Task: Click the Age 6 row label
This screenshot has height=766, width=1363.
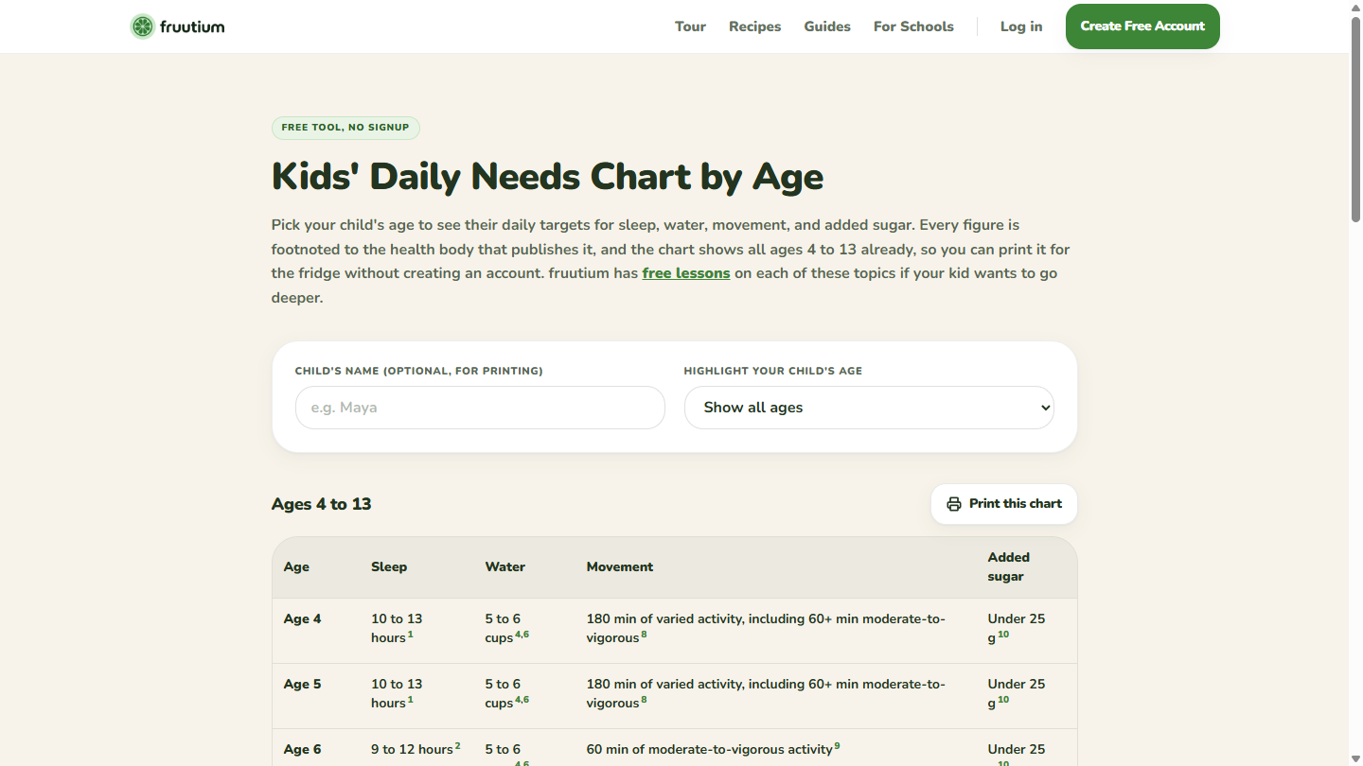Action: [x=303, y=750]
